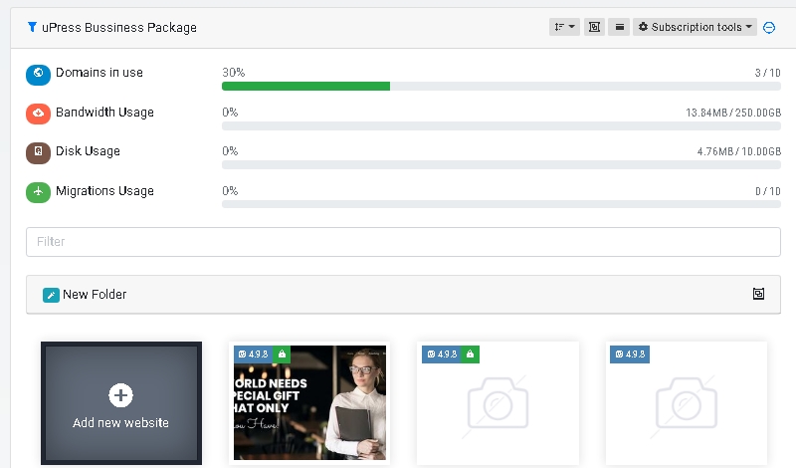Click the New Folder edit pencil icon
Screen dimensions: 796x468
pyautogui.click(x=51, y=295)
